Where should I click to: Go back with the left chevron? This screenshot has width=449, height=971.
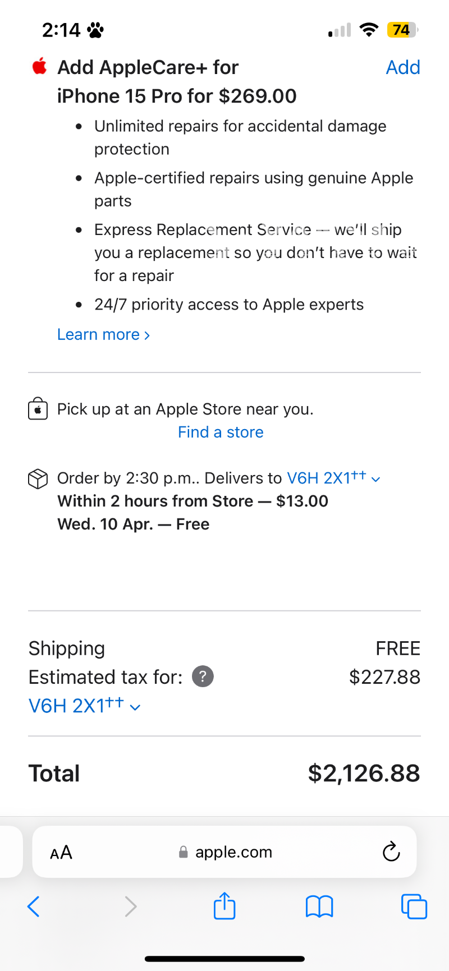tap(34, 906)
